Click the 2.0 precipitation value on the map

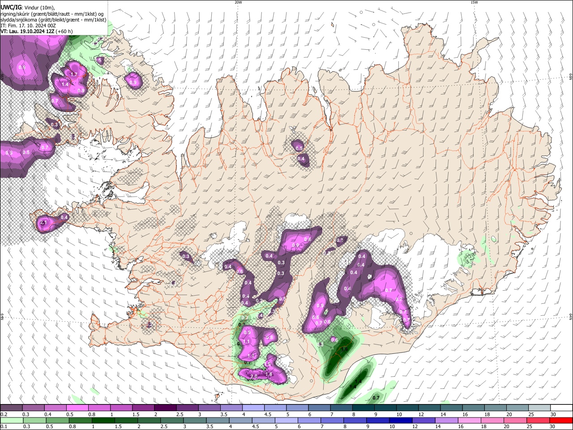pos(254,377)
